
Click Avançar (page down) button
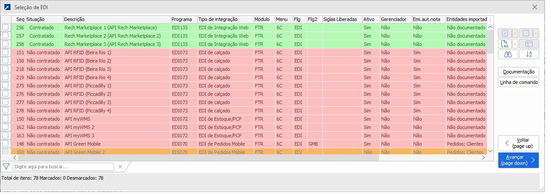click(519, 160)
